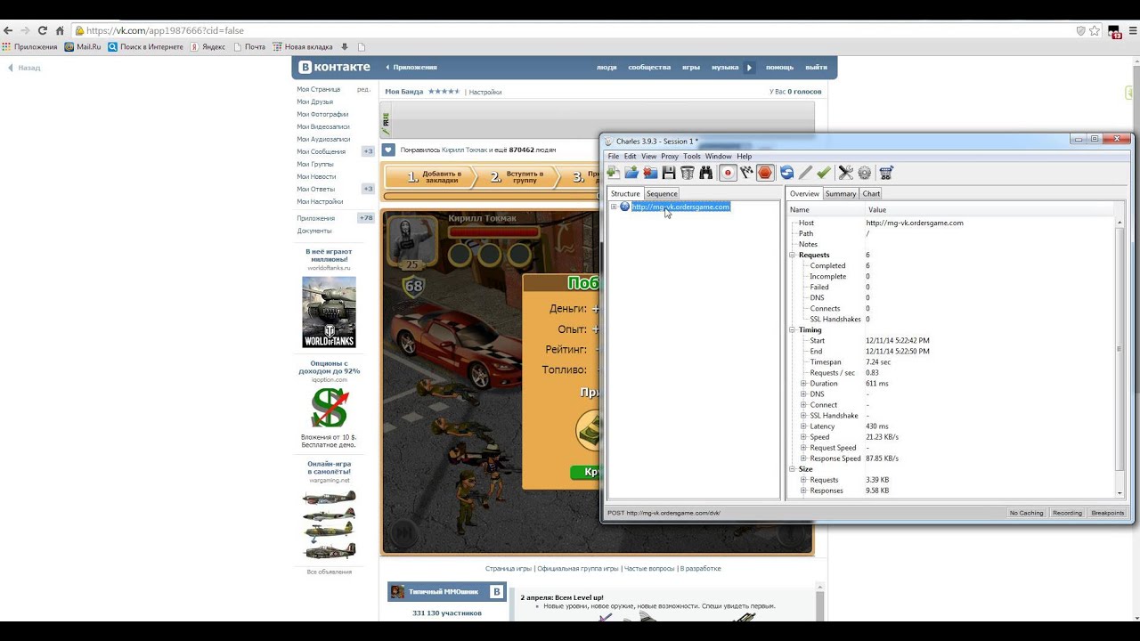Click the Overview panel vertical scrollbar

point(1120,356)
